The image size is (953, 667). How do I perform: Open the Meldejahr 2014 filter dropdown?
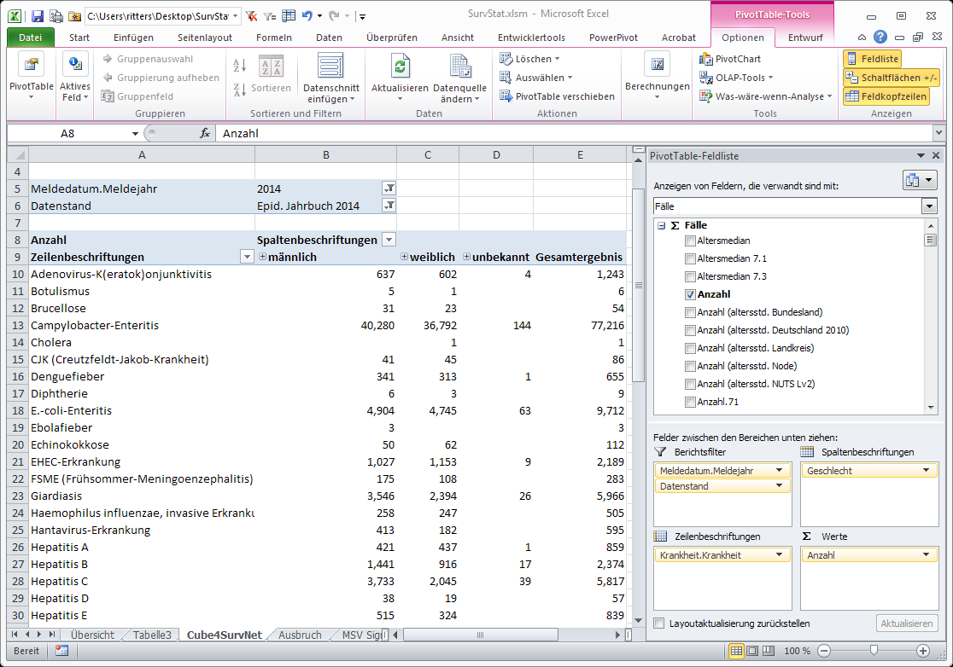pos(389,188)
